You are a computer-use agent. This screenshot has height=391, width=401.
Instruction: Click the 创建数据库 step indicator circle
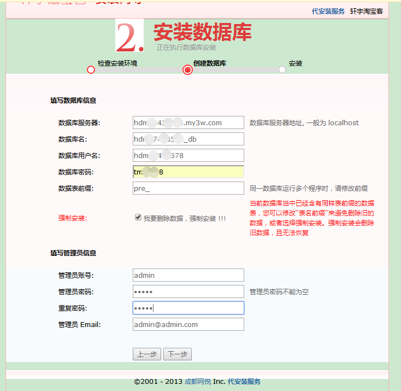[x=188, y=69]
